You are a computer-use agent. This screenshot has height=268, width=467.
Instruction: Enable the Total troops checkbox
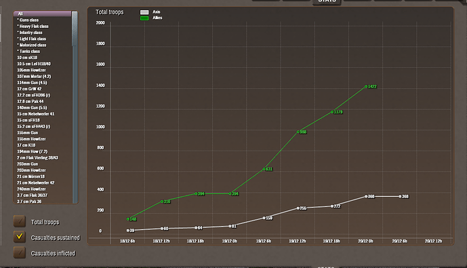pos(20,221)
